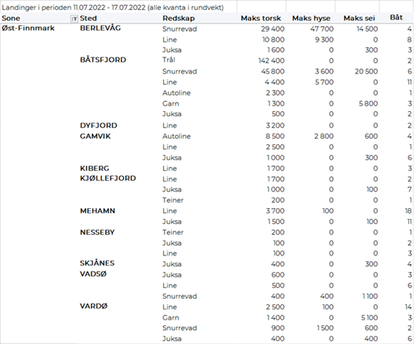Screen dimensions: 414x344
Task: Click the title cell with landing period
Action: [118, 6]
